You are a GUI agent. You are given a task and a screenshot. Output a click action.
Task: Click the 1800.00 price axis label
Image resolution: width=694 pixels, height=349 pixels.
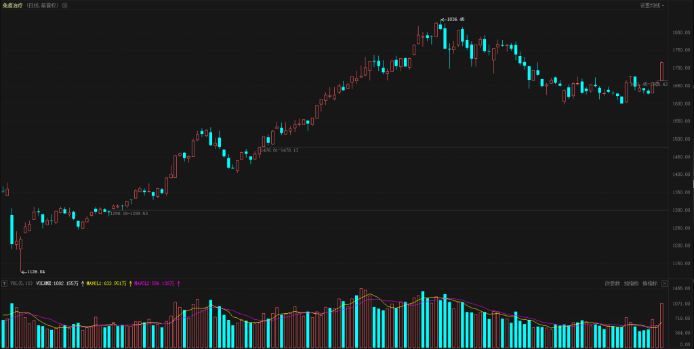pos(680,32)
